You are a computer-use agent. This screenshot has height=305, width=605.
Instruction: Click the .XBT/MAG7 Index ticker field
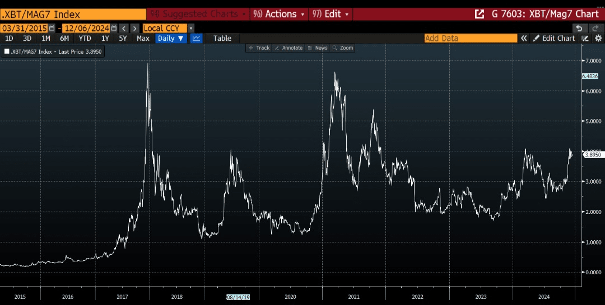click(73, 15)
